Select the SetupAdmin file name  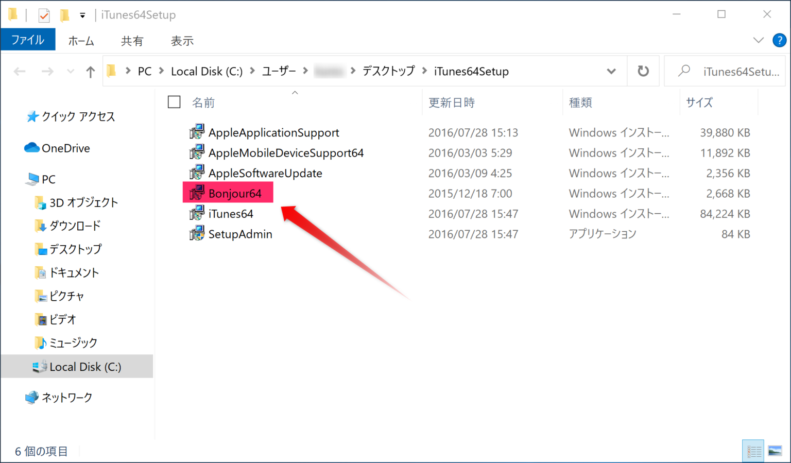coord(240,234)
